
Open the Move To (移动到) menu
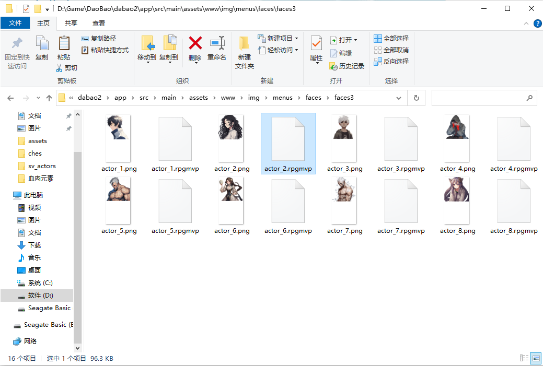coord(147,49)
